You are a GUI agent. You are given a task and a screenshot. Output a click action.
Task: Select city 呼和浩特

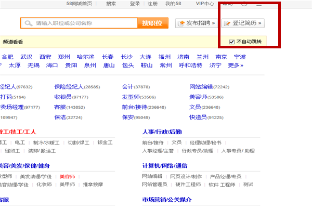[190, 66]
